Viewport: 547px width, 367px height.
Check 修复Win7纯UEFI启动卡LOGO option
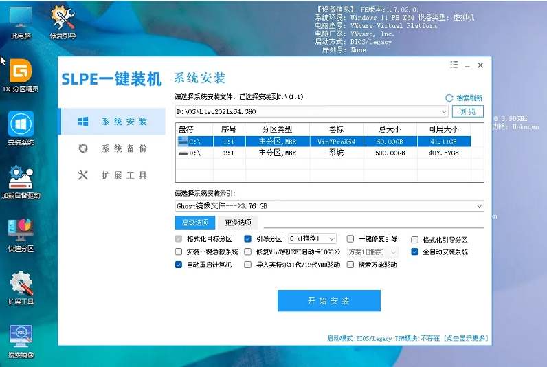click(x=247, y=252)
